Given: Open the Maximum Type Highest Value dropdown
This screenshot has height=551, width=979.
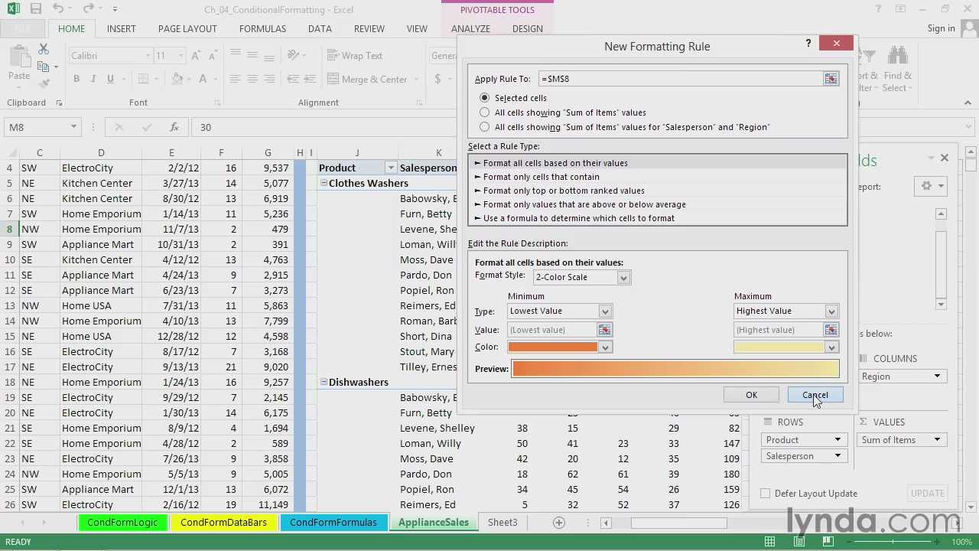Looking at the screenshot, I should (831, 311).
